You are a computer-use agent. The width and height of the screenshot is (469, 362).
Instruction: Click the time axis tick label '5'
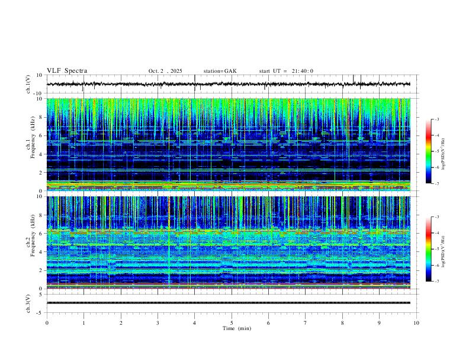pyautogui.click(x=232, y=323)
